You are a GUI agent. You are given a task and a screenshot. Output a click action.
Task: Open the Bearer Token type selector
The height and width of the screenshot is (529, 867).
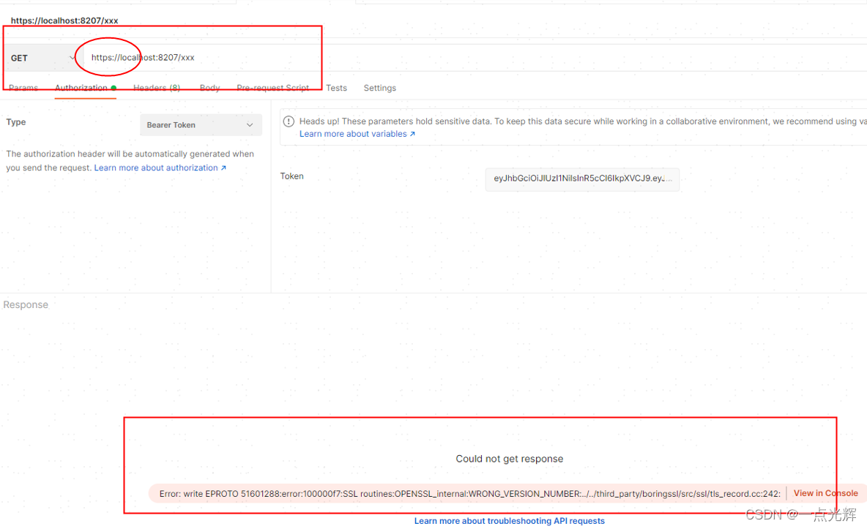pyautogui.click(x=201, y=124)
